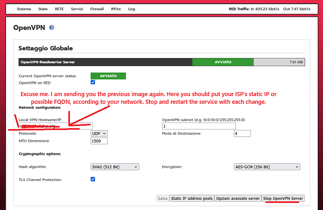
Task: Open the Encryption AES-GCM dropdown
Action: 267,167
